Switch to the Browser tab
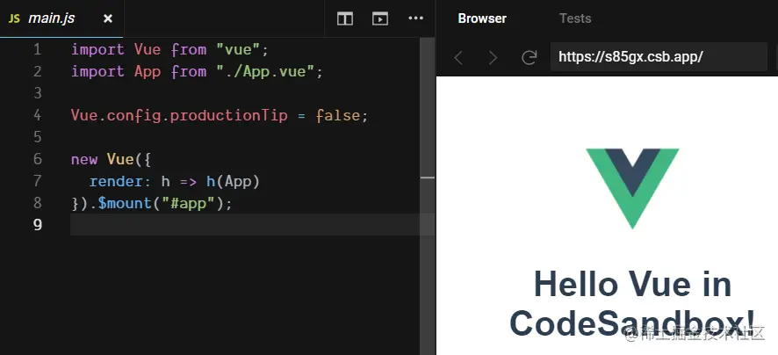This screenshot has width=778, height=355. tap(482, 18)
